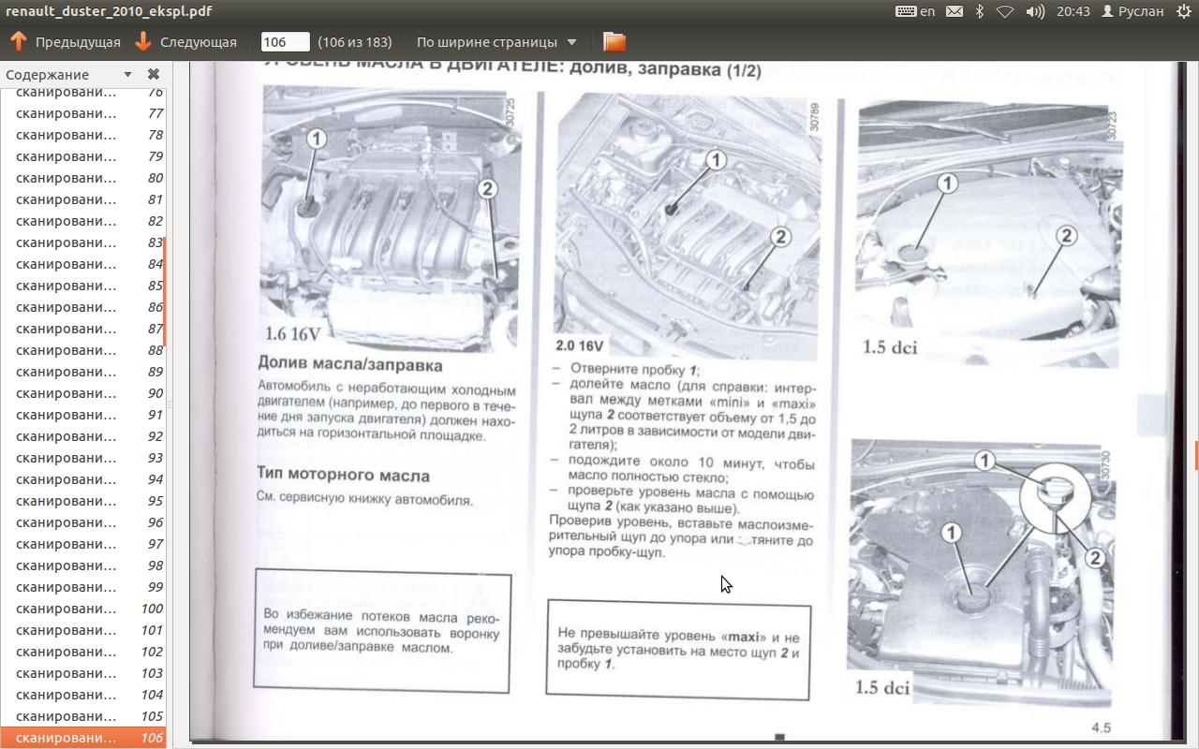Click the warning box 'Не превышайте уровень maxi'
The width and height of the screenshot is (1199, 749).
coord(678,650)
